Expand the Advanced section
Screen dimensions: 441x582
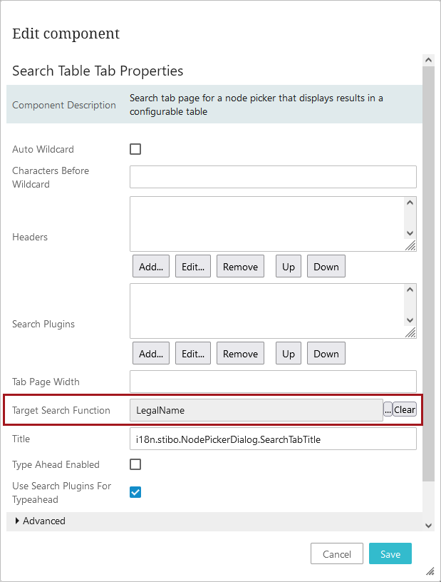coord(17,521)
